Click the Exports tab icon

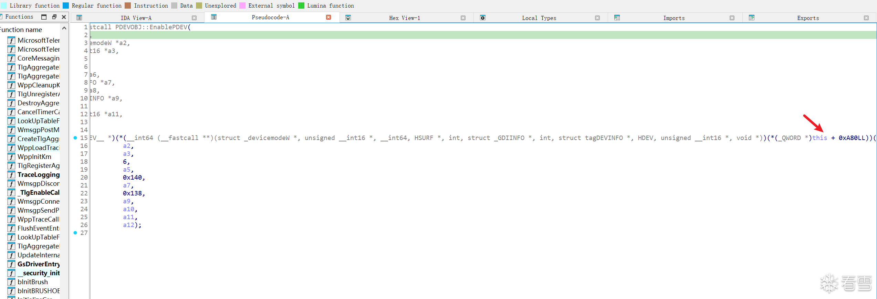[x=752, y=18]
